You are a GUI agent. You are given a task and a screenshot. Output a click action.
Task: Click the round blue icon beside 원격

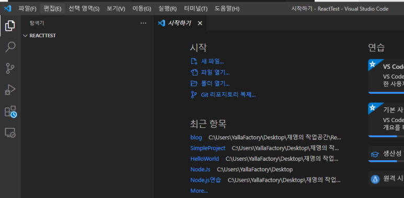pos(375,179)
